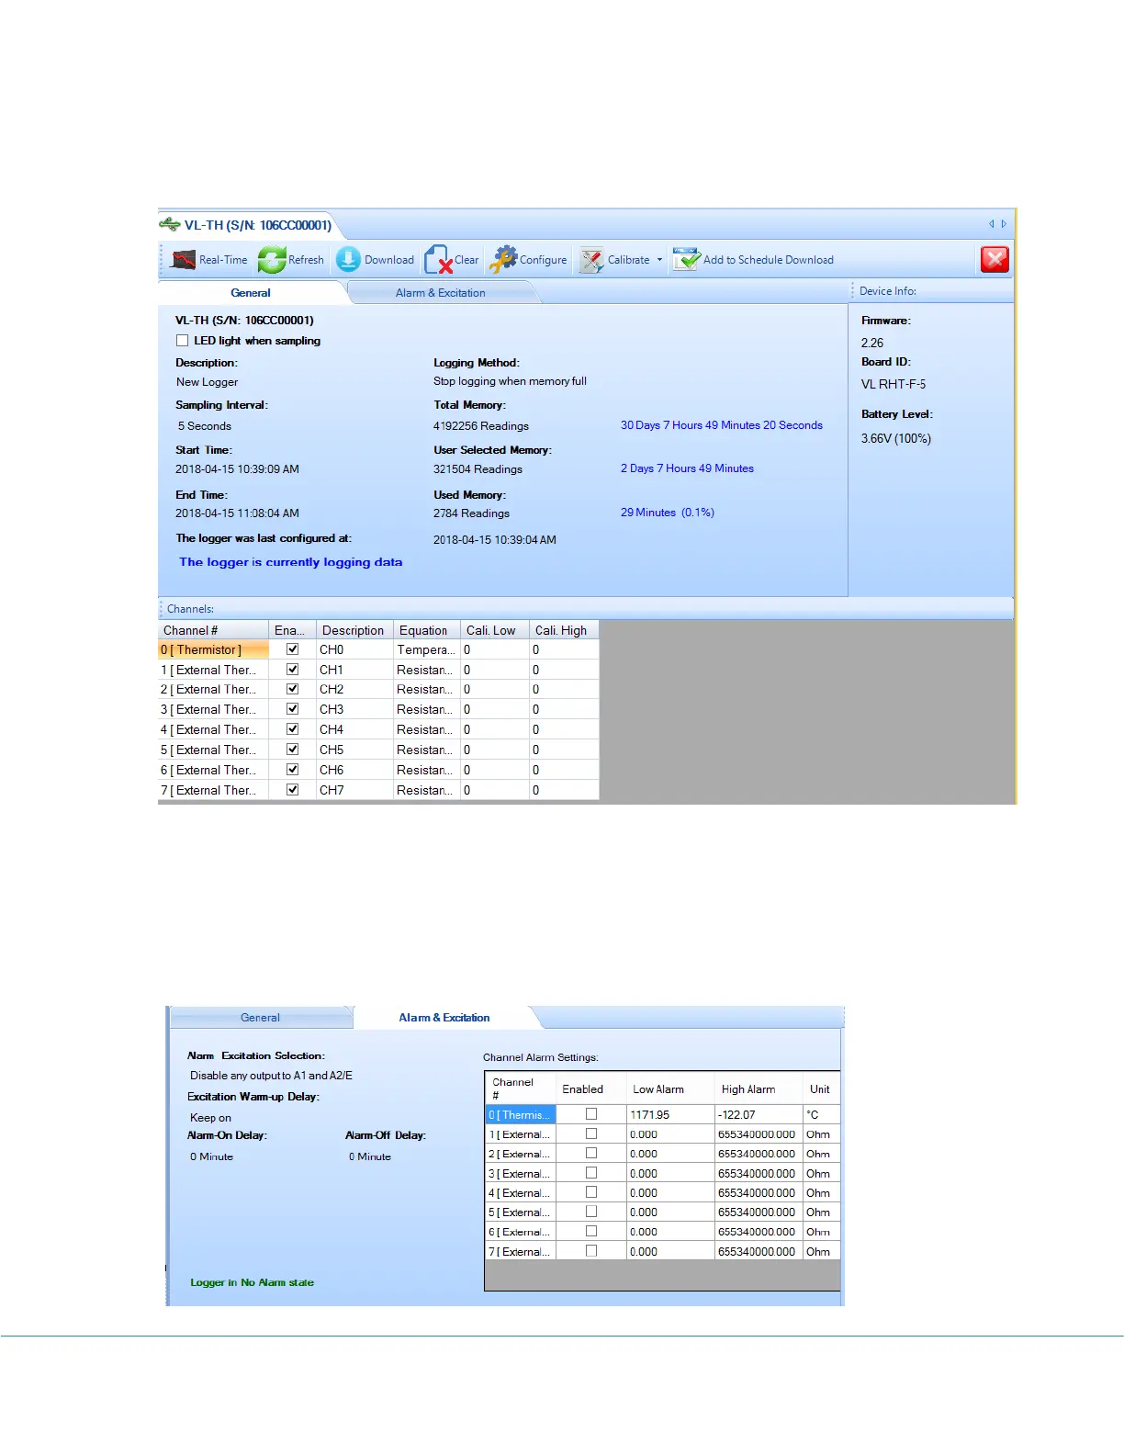
Task: Select the VL-TH (S/N: 106CC00001) device tab
Action: (248, 225)
